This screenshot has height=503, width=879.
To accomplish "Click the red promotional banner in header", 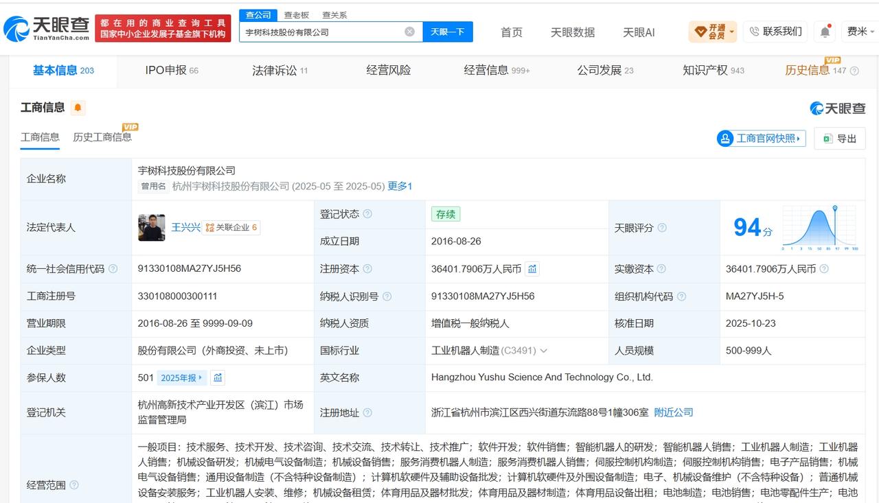I will pyautogui.click(x=163, y=28).
